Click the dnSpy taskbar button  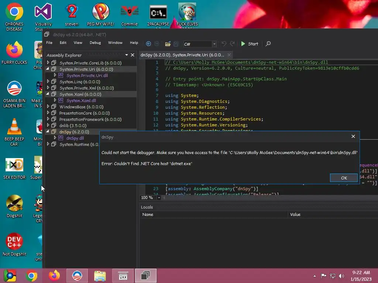click(x=145, y=276)
